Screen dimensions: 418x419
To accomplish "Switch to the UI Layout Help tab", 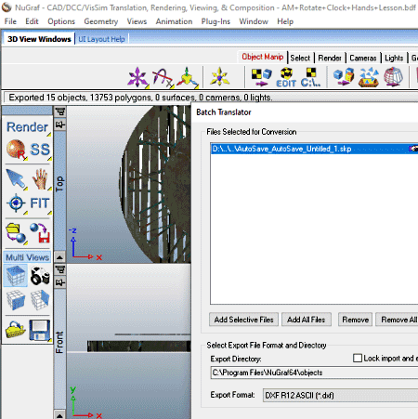I will click(101, 39).
